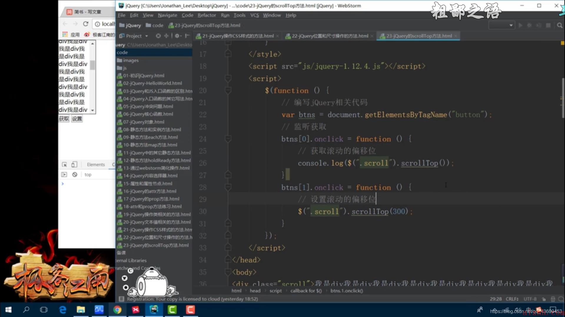This screenshot has width=565, height=317.
Task: Open 16-jQuery attr html file
Action: (147, 191)
